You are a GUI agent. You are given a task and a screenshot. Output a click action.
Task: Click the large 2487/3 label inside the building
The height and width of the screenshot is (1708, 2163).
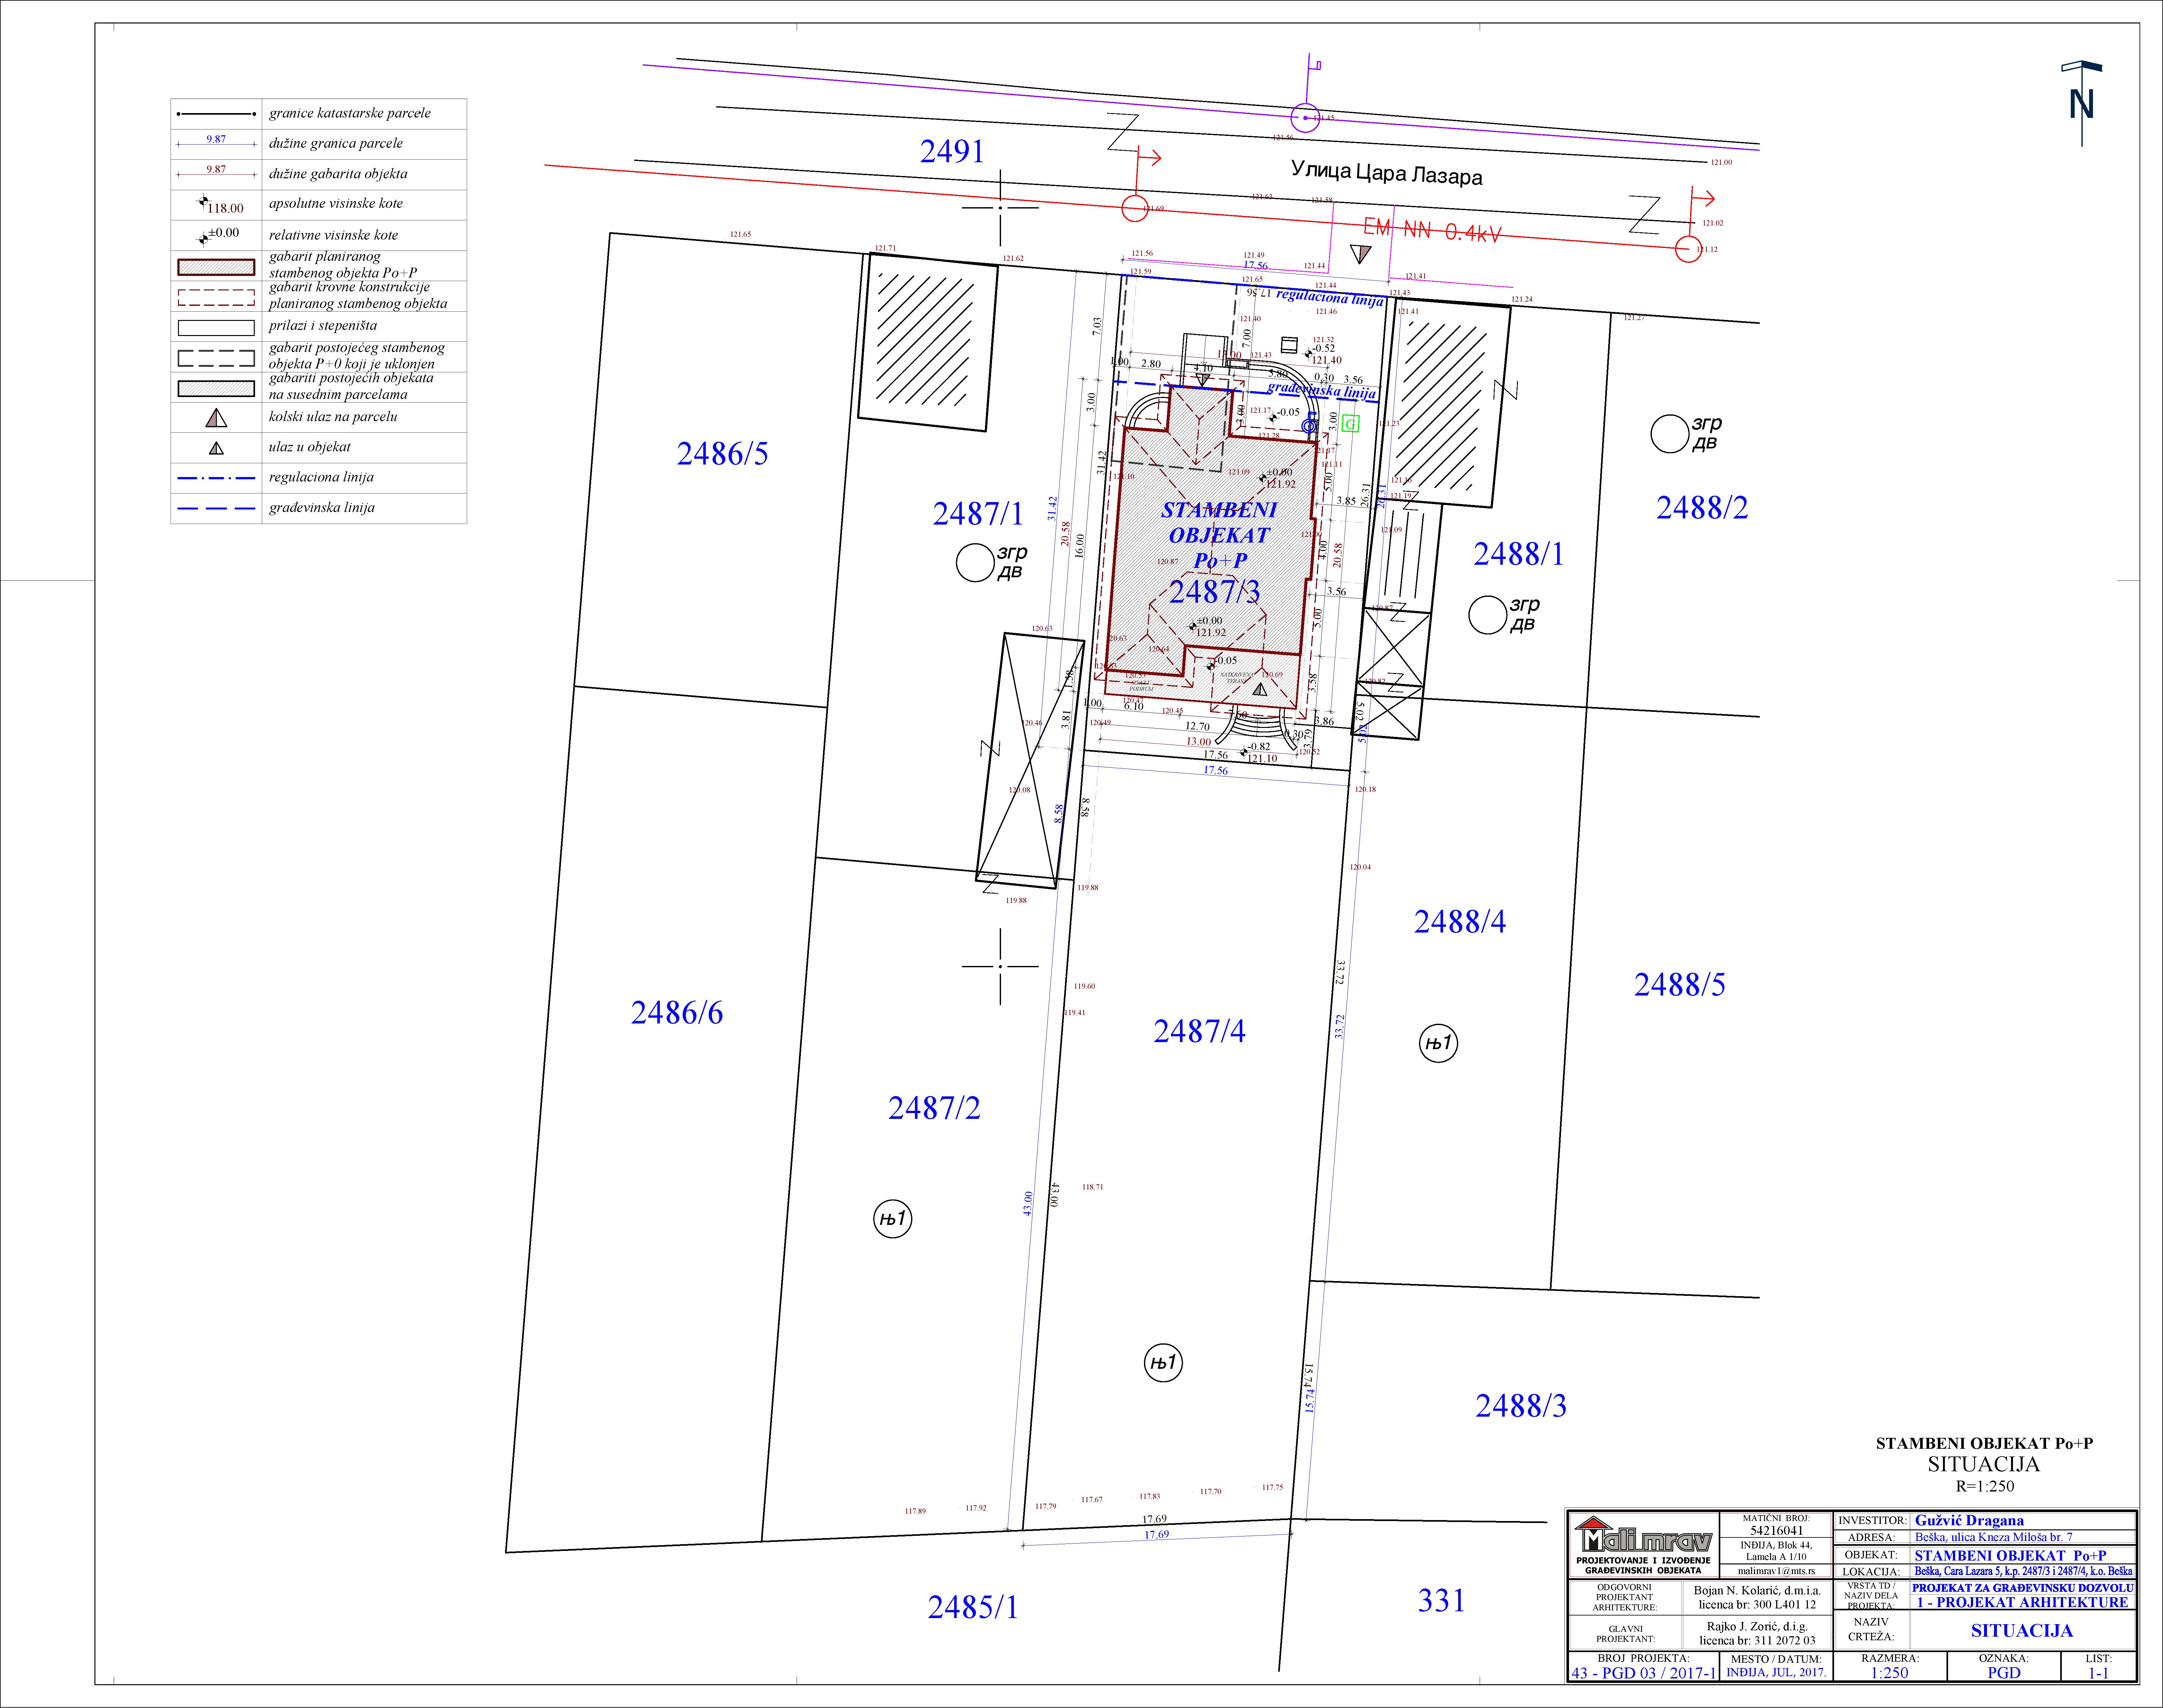(1215, 592)
